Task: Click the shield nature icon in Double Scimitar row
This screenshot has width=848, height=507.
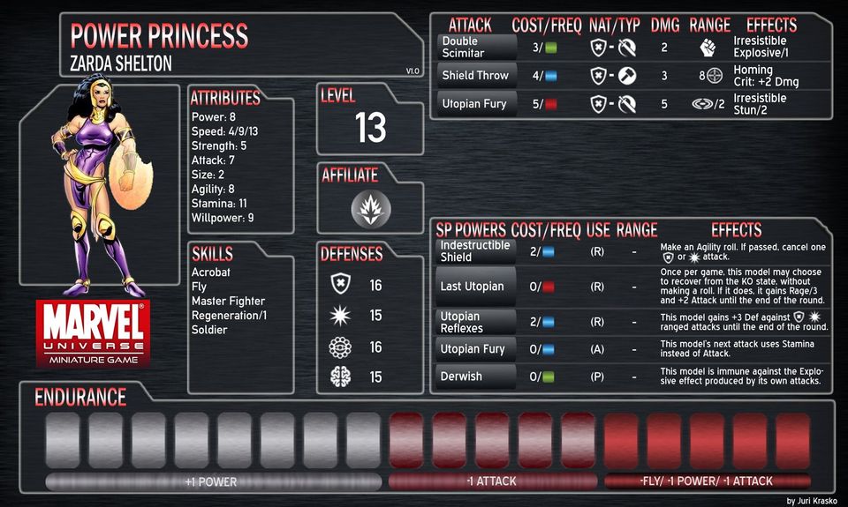Action: click(x=598, y=48)
